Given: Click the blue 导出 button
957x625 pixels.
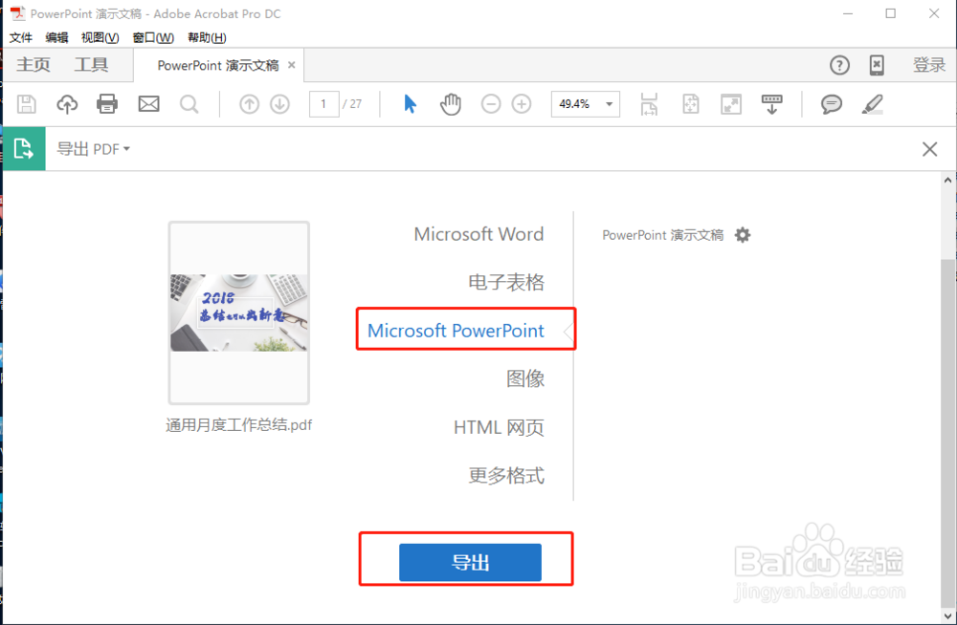Looking at the screenshot, I should coord(470,562).
